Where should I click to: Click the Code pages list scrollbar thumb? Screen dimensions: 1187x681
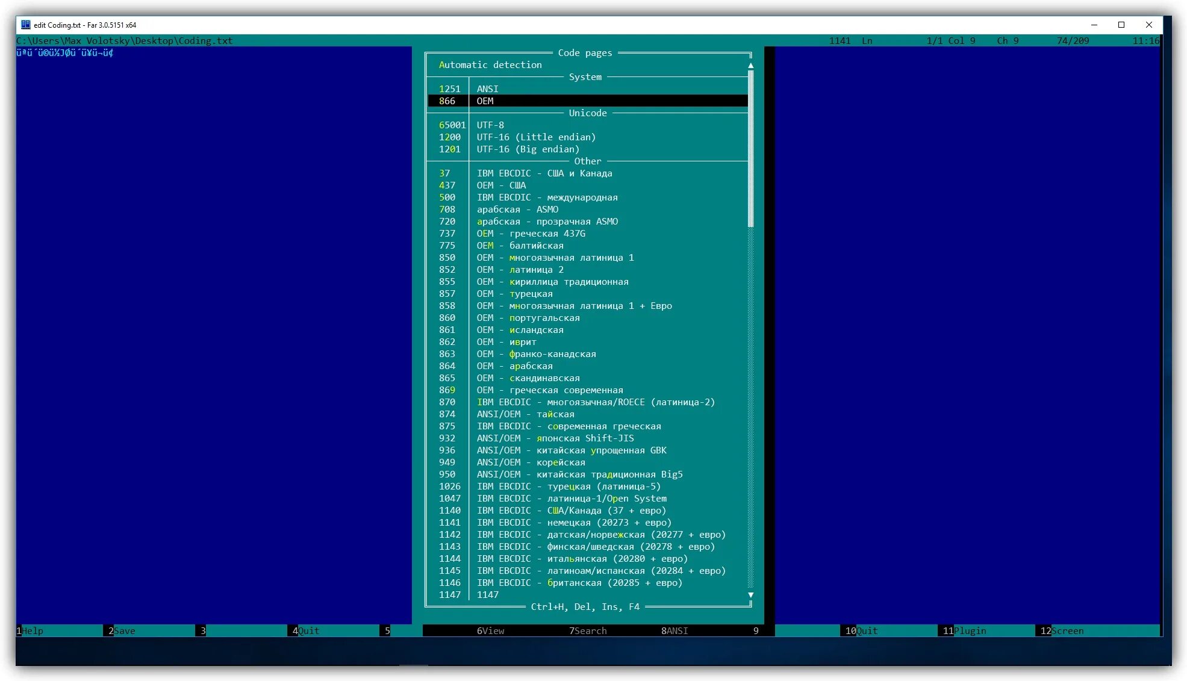point(750,149)
